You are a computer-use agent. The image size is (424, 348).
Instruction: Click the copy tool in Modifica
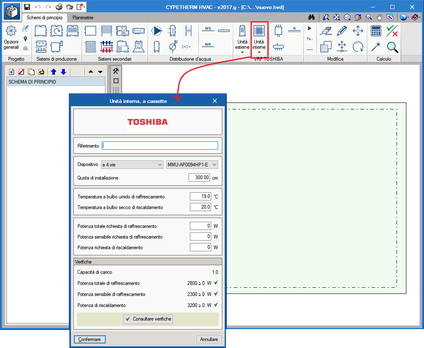click(x=326, y=46)
